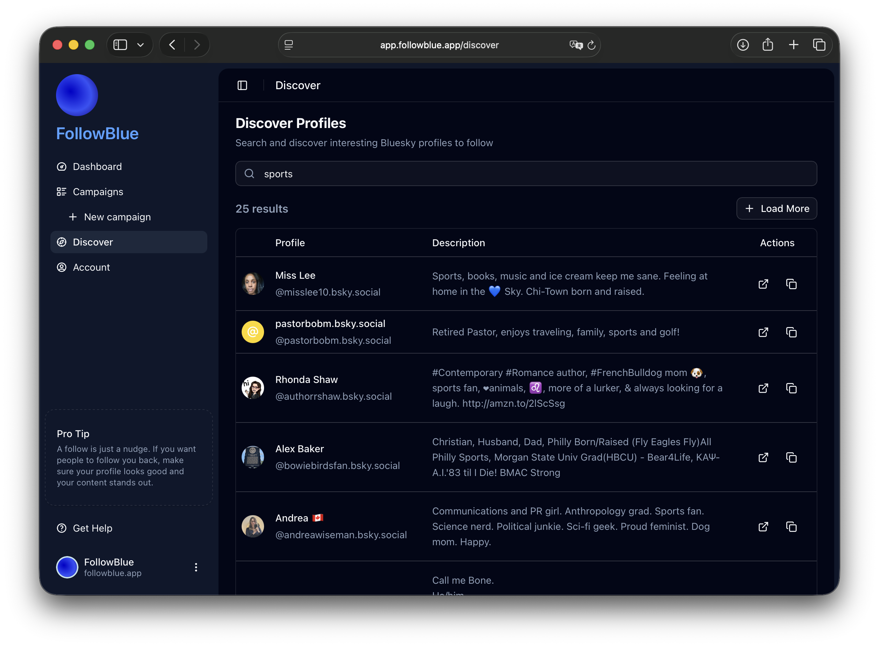Viewport: 879px width, 647px height.
Task: Click the Load More button
Action: point(776,208)
